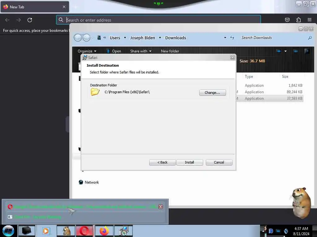Reload the Firefox page
Screen dimensions: 317x237
30,20
